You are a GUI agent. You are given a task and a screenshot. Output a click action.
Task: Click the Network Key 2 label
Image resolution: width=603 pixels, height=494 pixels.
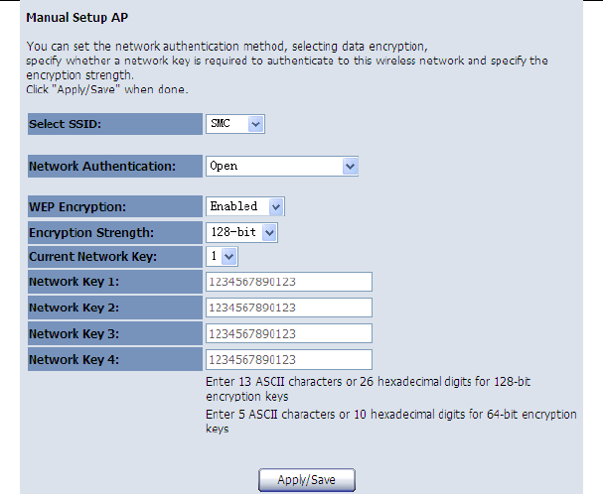(x=75, y=309)
